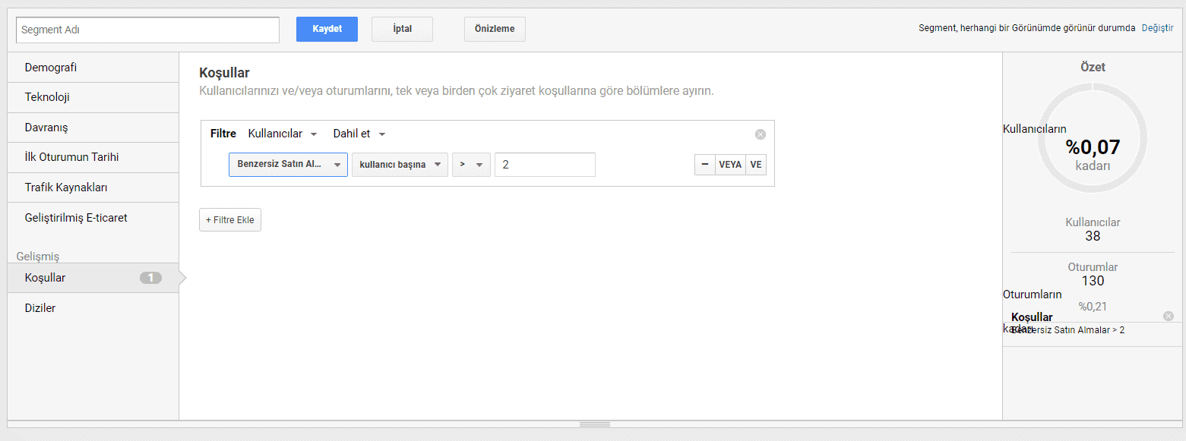Open the 'kullanıcı başına' dropdown

[399, 164]
